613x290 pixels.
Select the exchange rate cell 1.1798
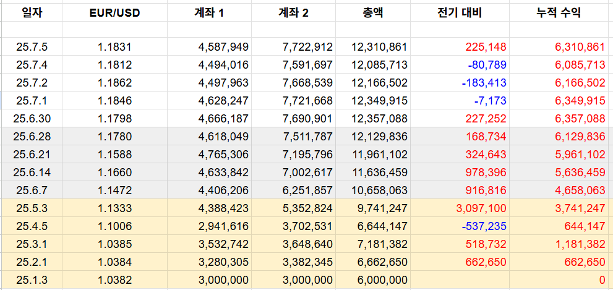pos(114,119)
